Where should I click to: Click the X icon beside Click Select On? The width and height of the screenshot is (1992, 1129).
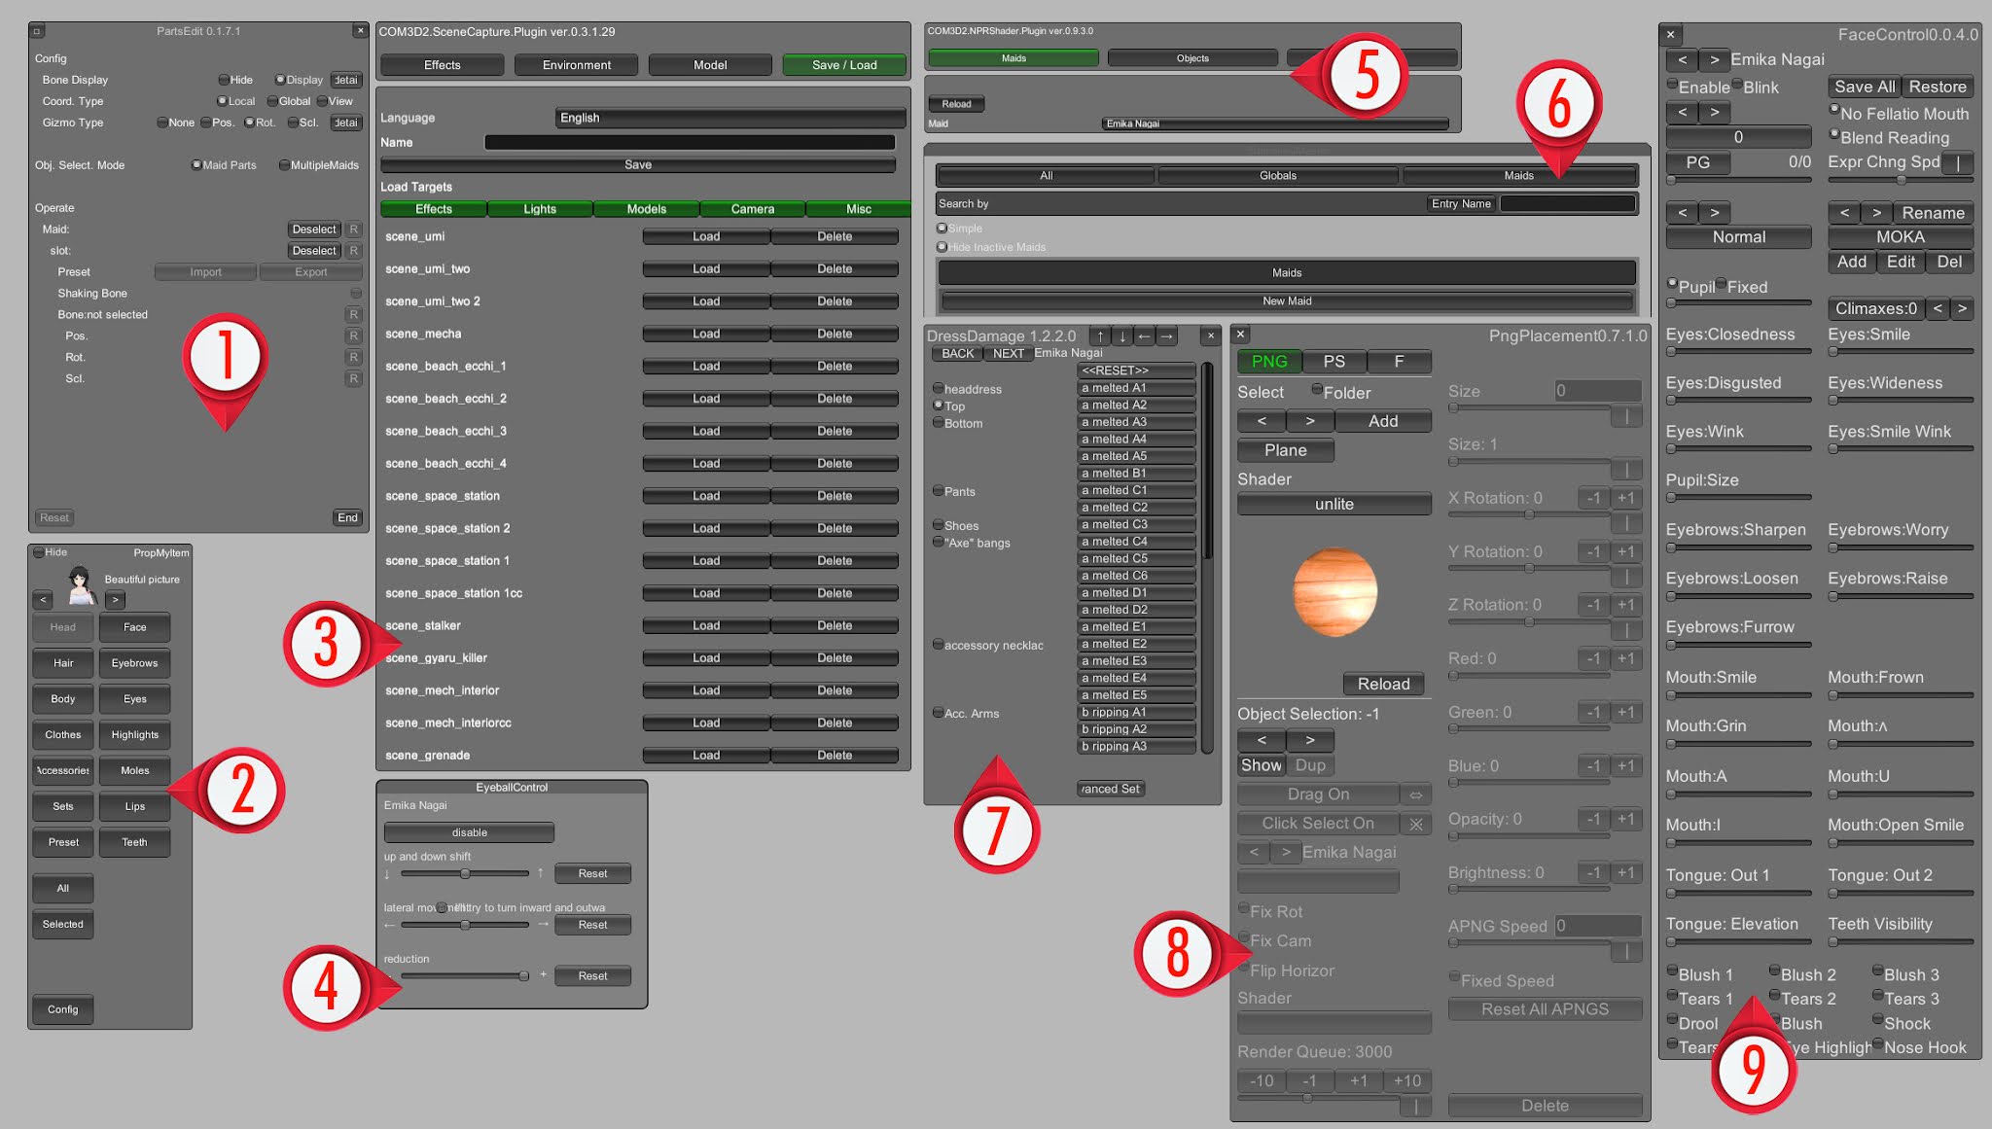click(x=1416, y=824)
